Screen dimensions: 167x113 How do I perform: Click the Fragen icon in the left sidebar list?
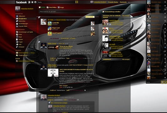coord(17,42)
